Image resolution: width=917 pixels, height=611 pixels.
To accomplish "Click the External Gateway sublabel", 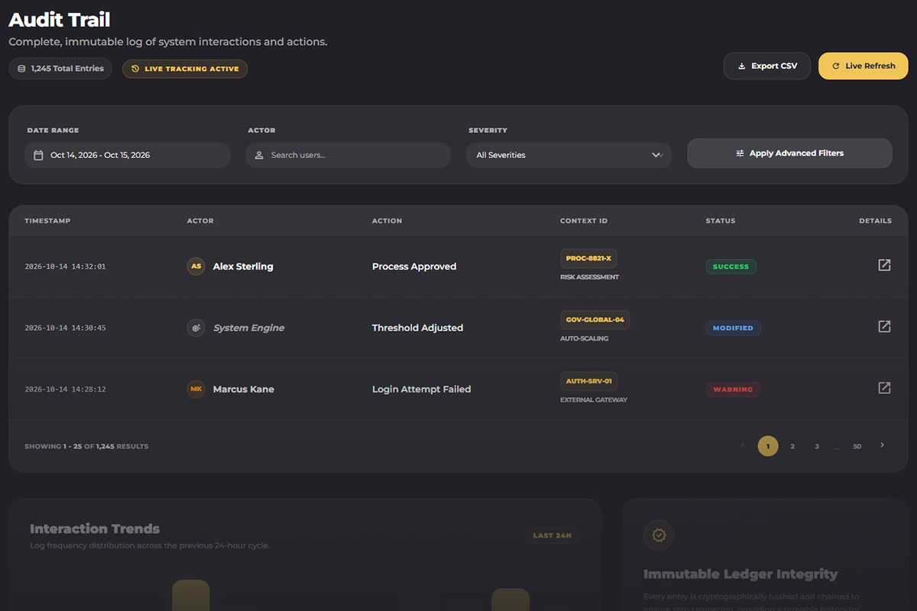I will [x=594, y=400].
